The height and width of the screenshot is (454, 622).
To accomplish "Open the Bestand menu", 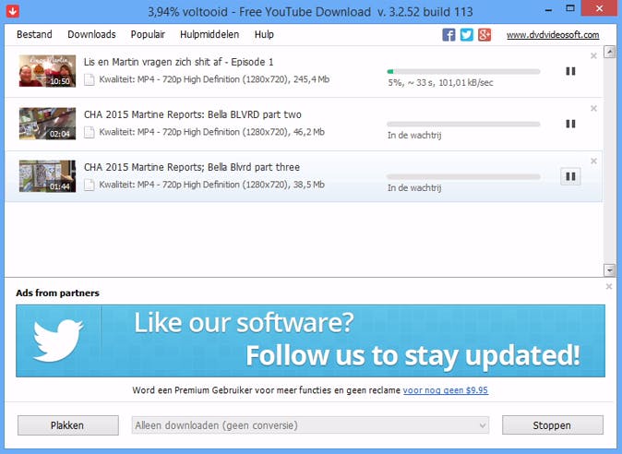I will pyautogui.click(x=34, y=34).
